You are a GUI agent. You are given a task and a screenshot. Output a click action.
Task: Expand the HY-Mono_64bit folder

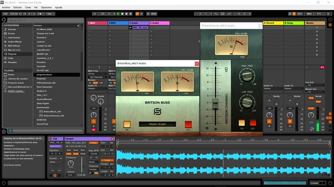pyautogui.click(x=35, y=29)
